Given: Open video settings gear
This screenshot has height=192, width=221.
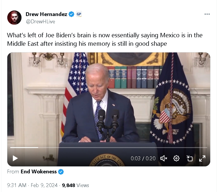Looking at the screenshot, I should pos(176,158).
